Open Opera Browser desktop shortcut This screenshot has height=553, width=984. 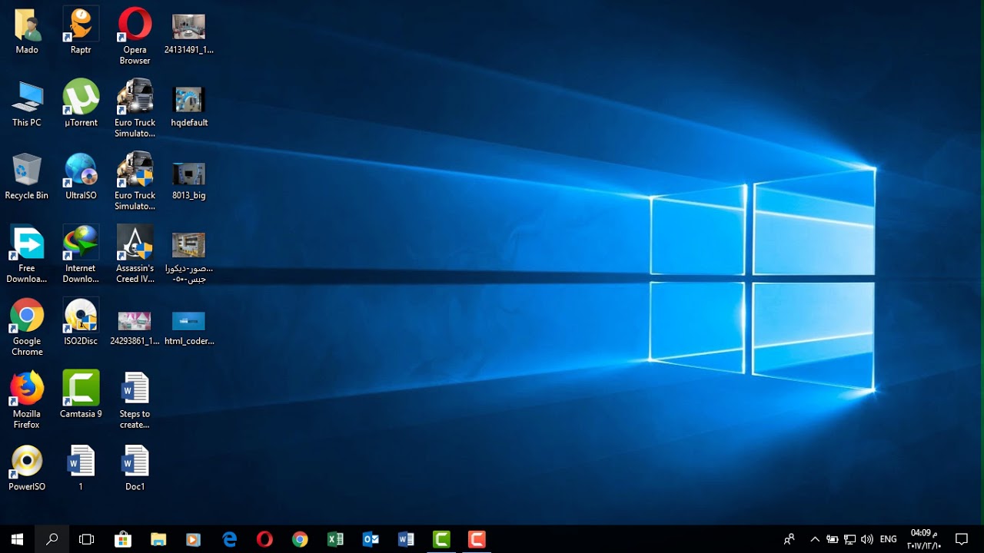135,25
